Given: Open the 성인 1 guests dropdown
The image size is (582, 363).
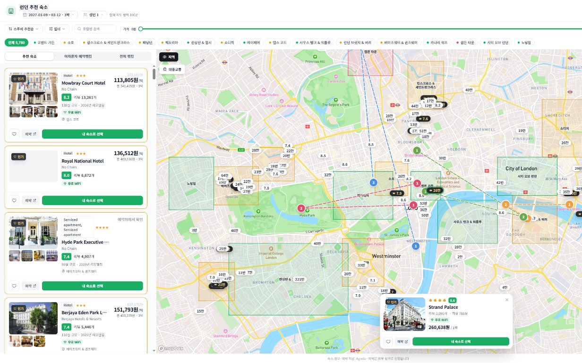Looking at the screenshot, I should [x=93, y=15].
